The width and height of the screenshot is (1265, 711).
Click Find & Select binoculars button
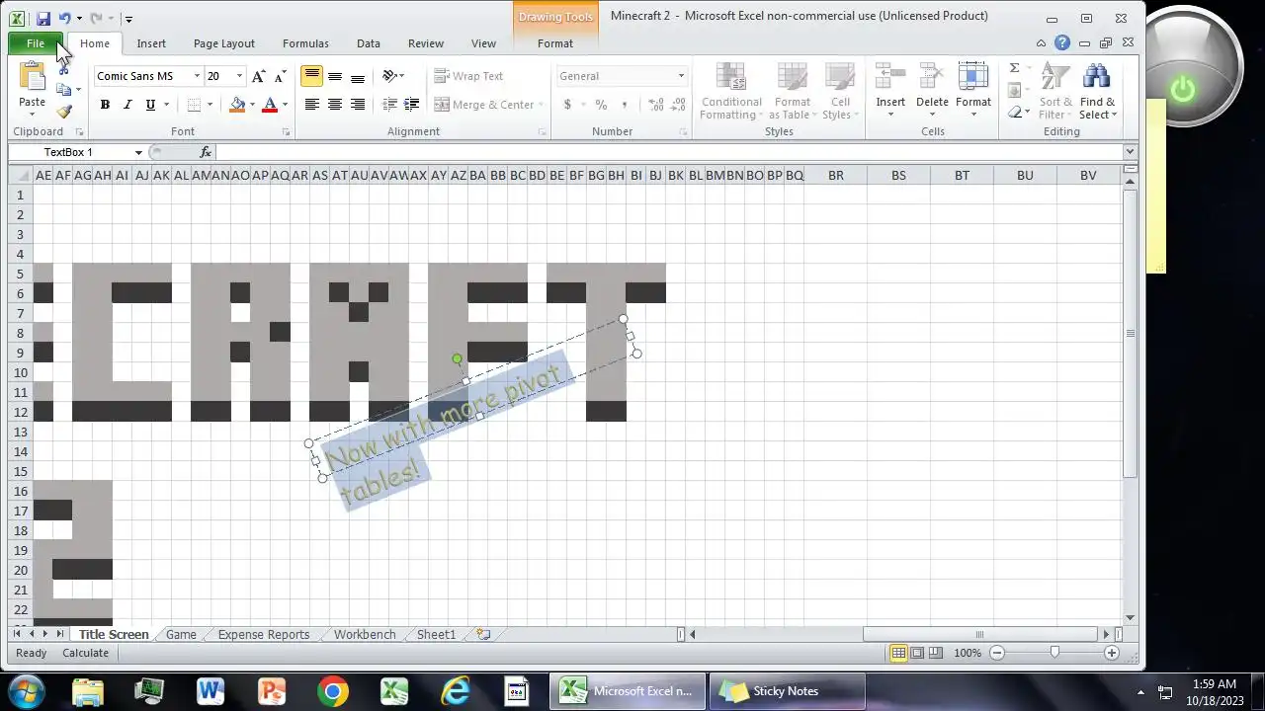coord(1097,91)
